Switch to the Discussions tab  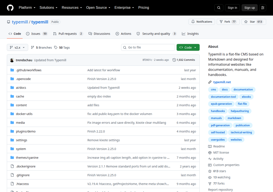(99, 34)
